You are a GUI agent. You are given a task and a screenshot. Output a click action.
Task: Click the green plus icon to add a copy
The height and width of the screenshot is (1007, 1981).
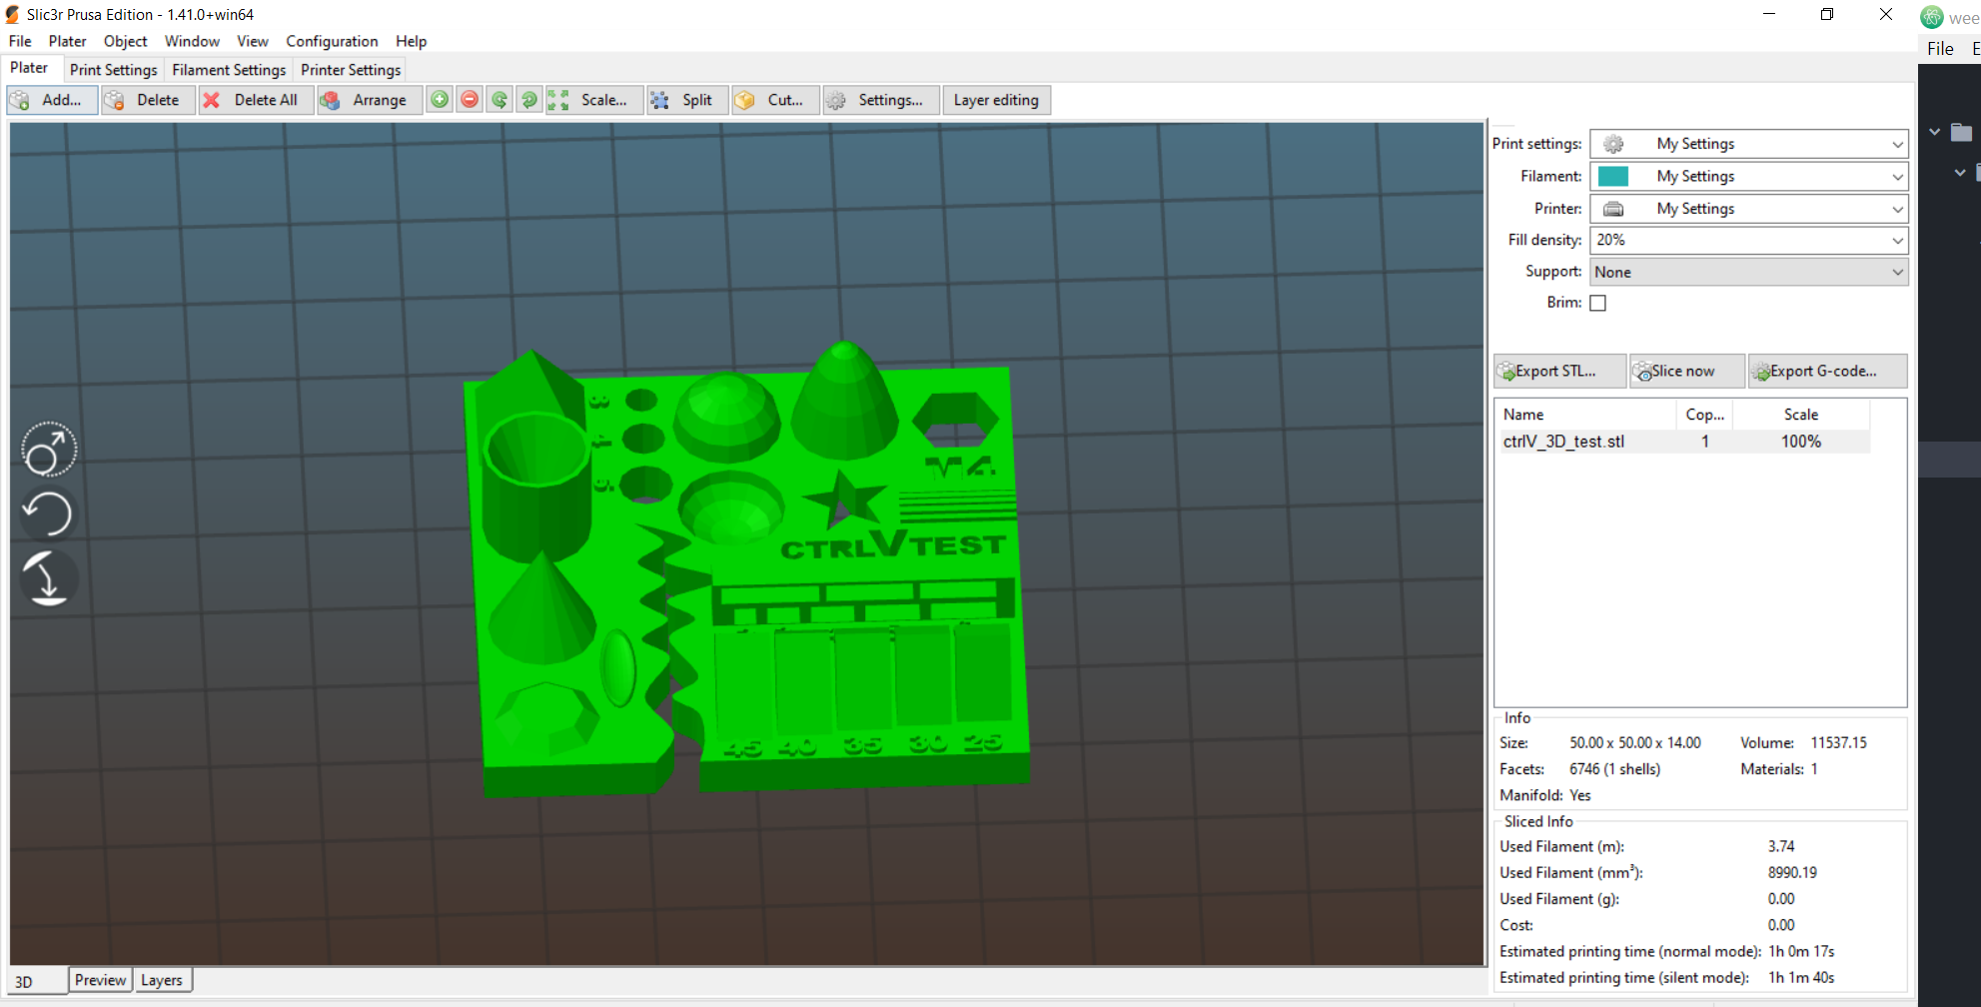(440, 100)
